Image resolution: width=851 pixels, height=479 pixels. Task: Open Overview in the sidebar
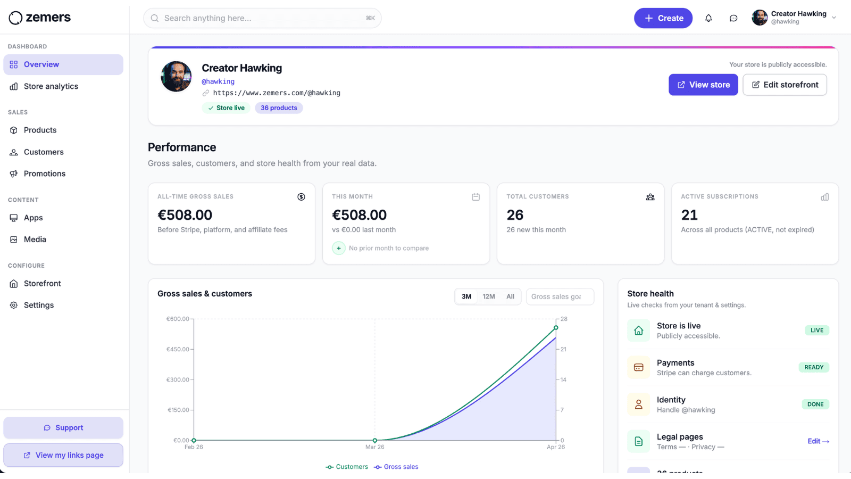tap(63, 64)
